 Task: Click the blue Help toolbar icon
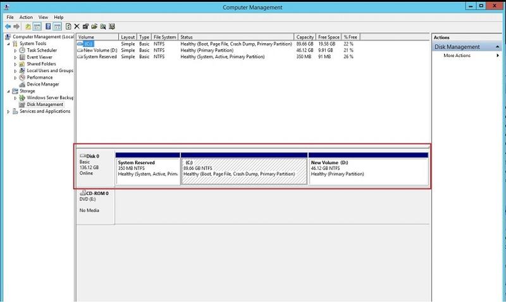pyautogui.click(x=47, y=27)
